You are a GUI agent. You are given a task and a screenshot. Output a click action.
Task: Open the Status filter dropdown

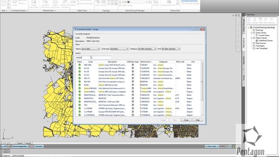tap(90, 49)
